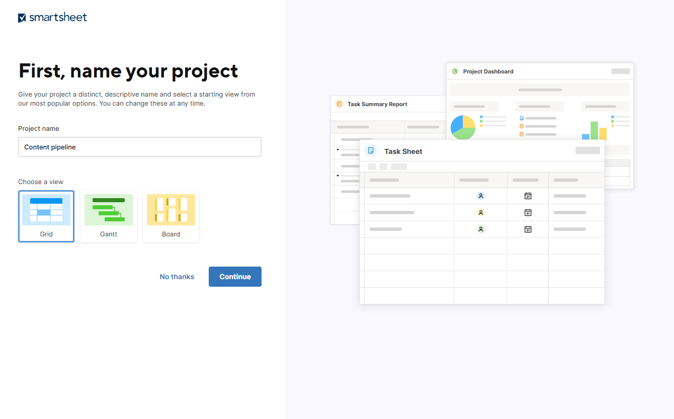
Task: Select the Gantt view option
Action: pyautogui.click(x=109, y=216)
